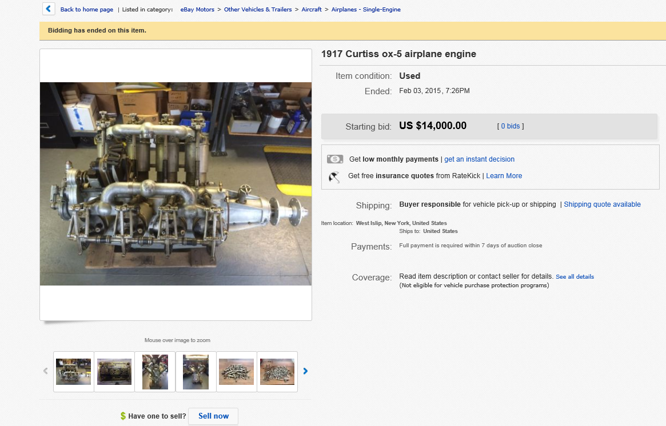666x426 pixels.
Task: Click the back arrow icon
Action: pos(49,9)
